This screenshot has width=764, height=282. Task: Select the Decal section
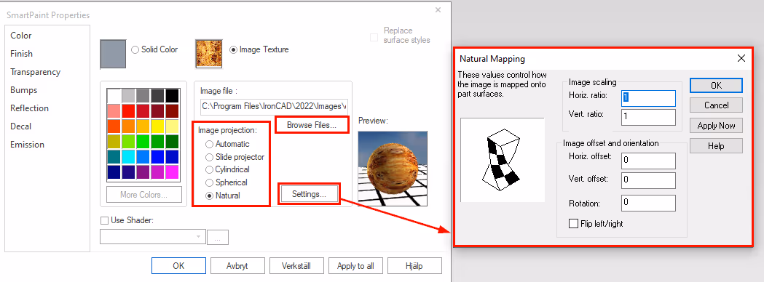[20, 126]
